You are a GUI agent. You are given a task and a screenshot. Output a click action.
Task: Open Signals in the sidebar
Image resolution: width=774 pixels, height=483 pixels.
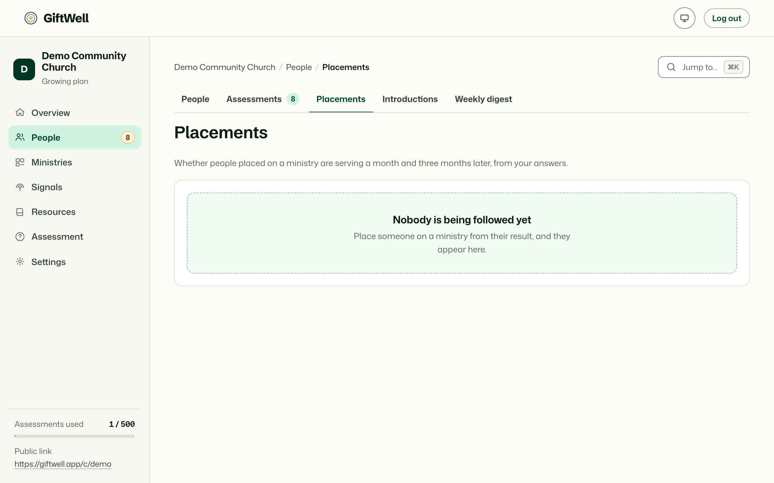point(74,187)
